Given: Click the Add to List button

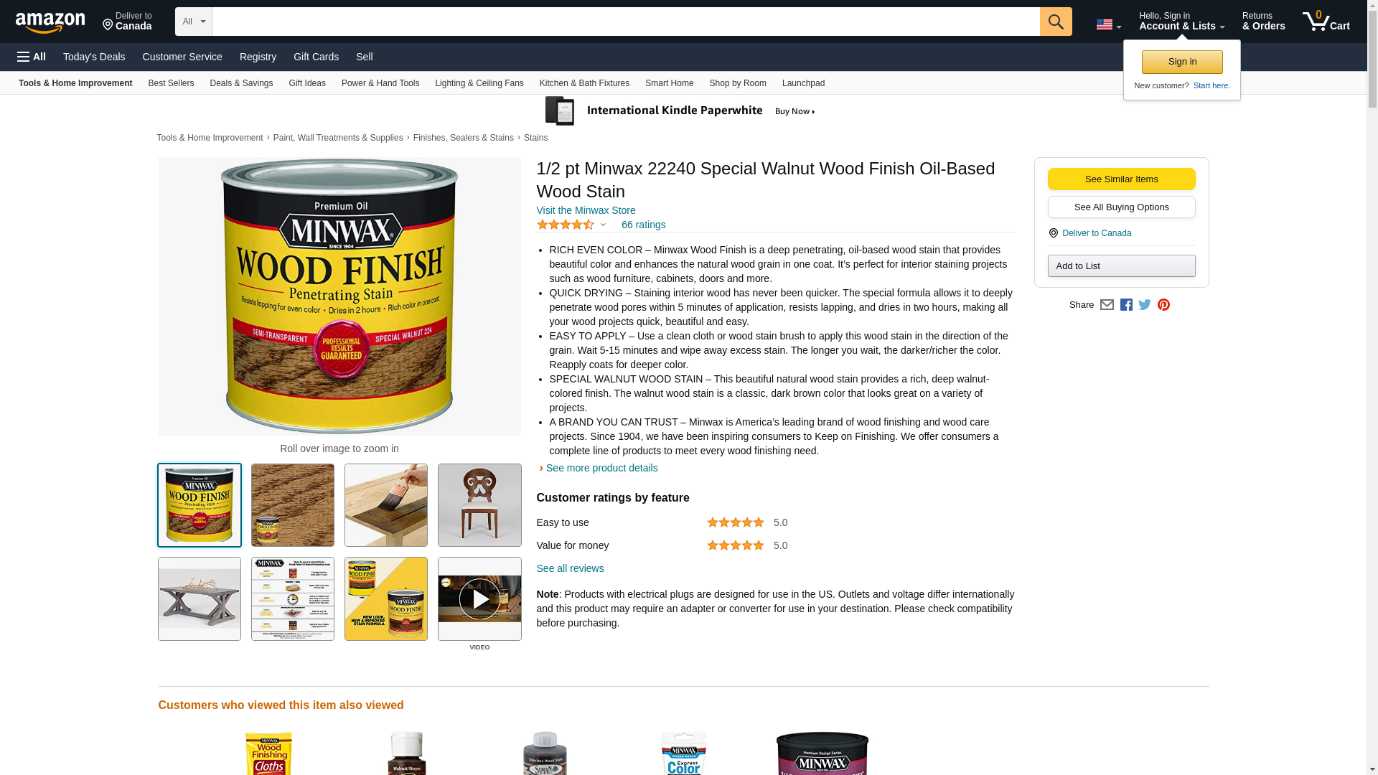Looking at the screenshot, I should pos(1121,266).
